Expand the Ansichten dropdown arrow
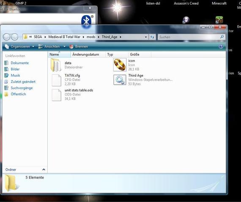This screenshot has width=241, height=202. (x=65, y=47)
